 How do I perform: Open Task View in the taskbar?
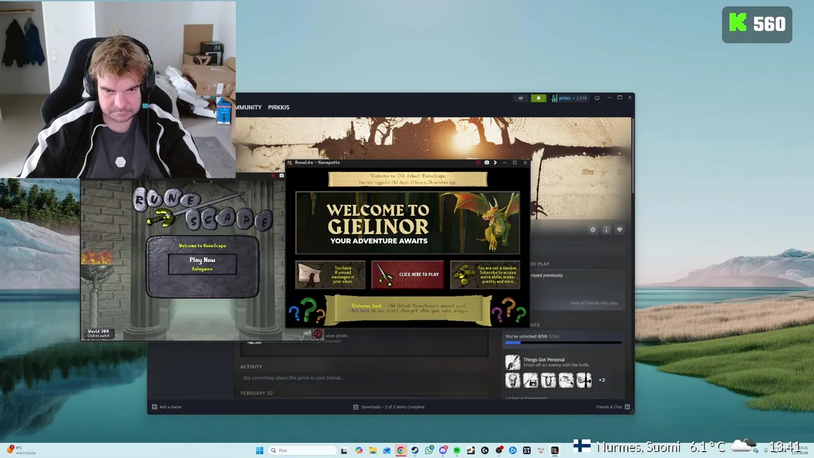pos(344,450)
